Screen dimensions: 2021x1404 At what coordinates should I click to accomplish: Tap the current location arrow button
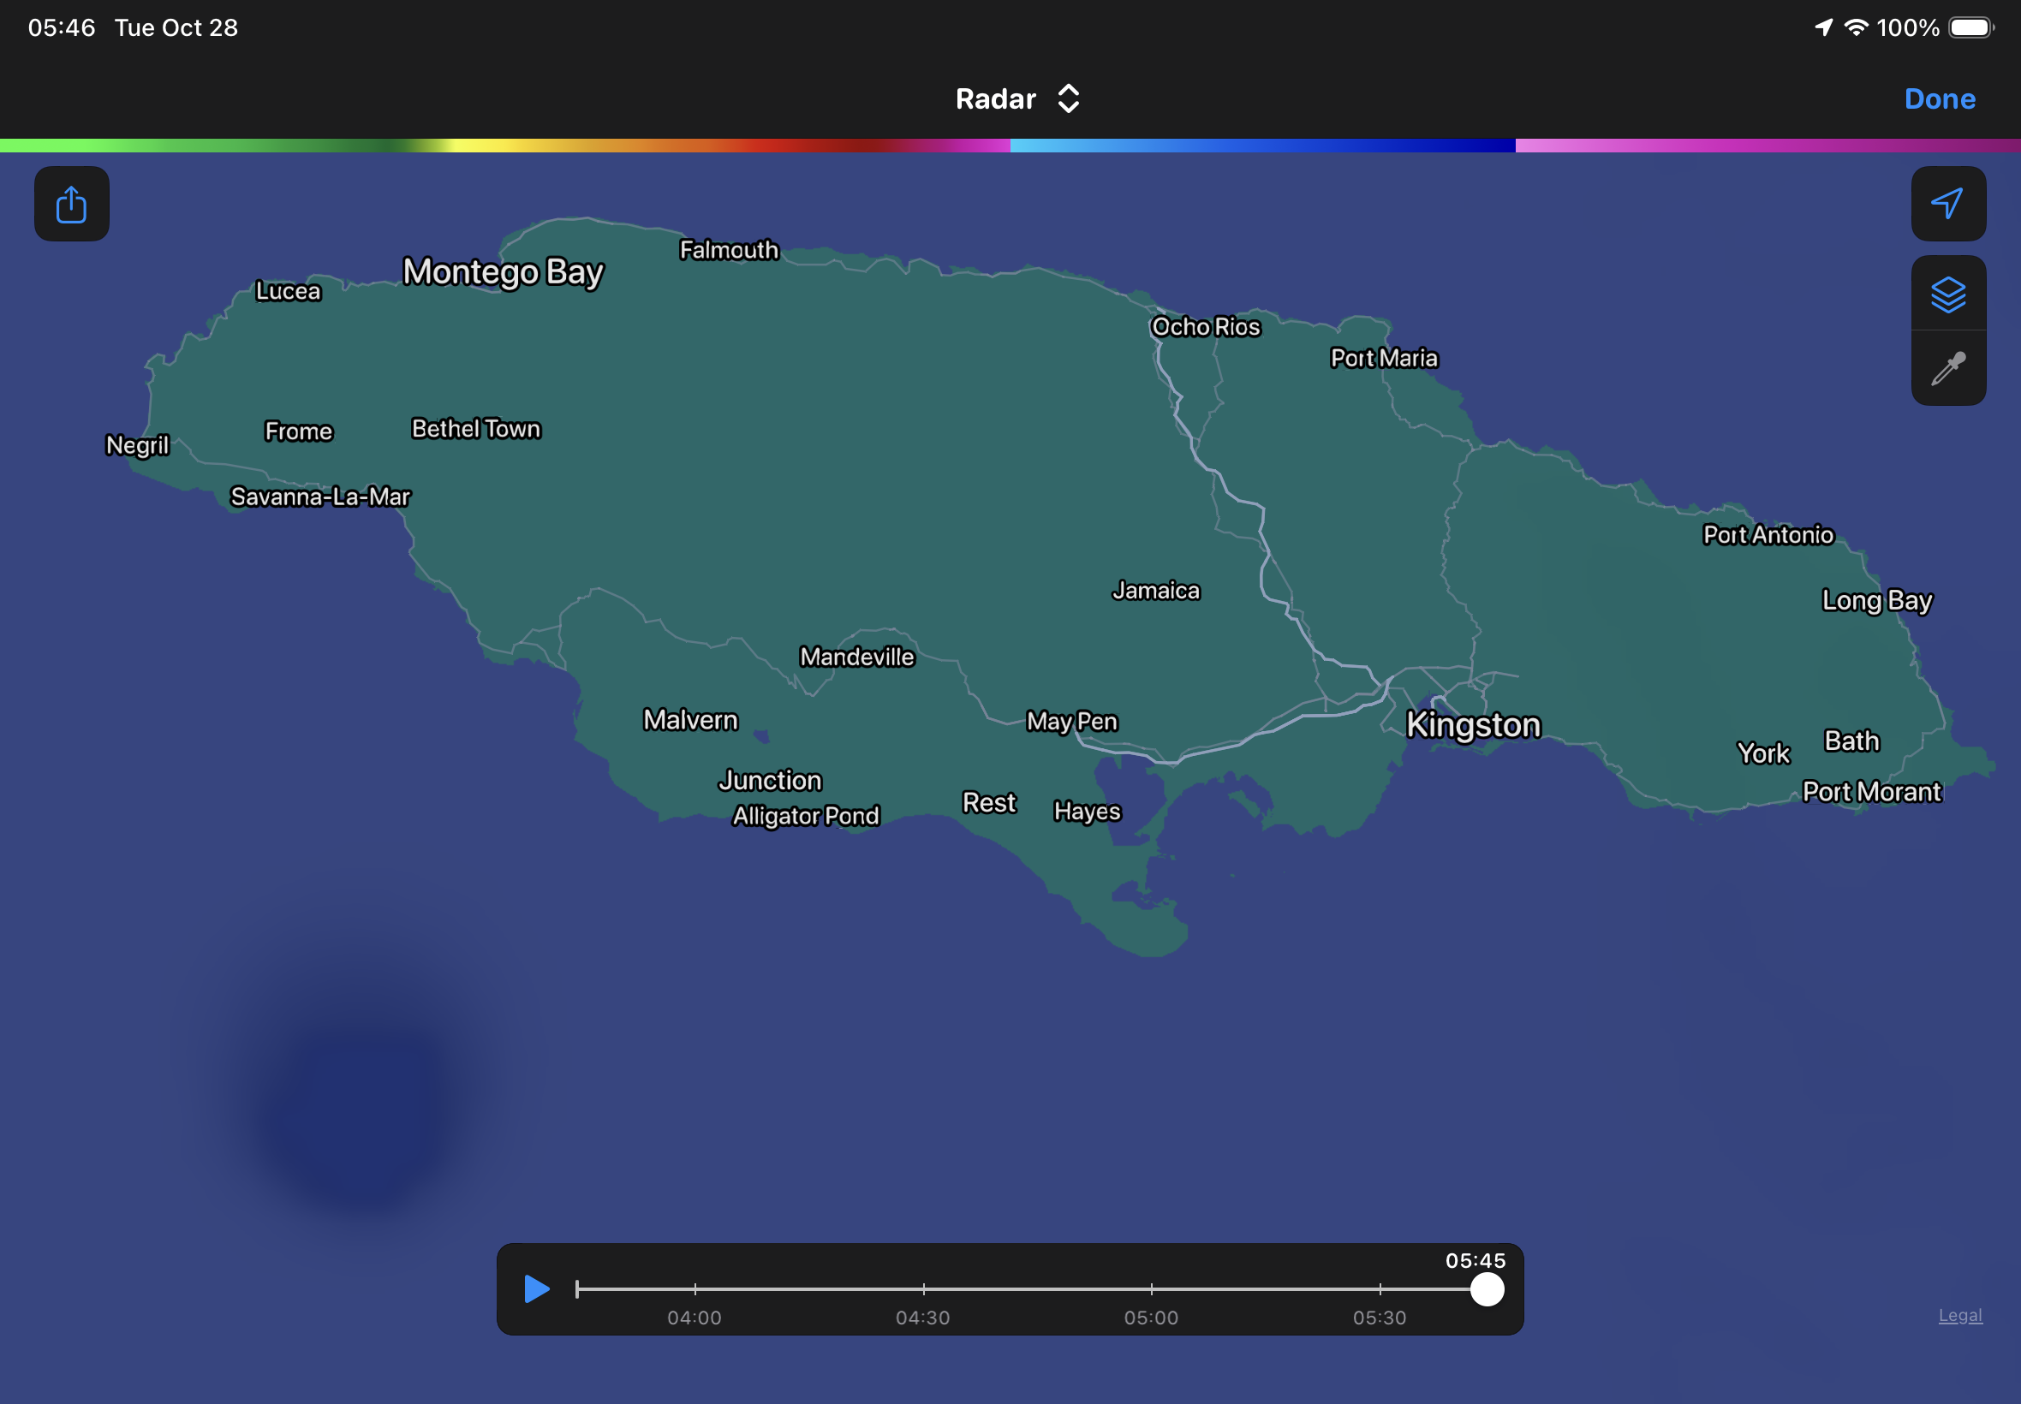[x=1947, y=203]
